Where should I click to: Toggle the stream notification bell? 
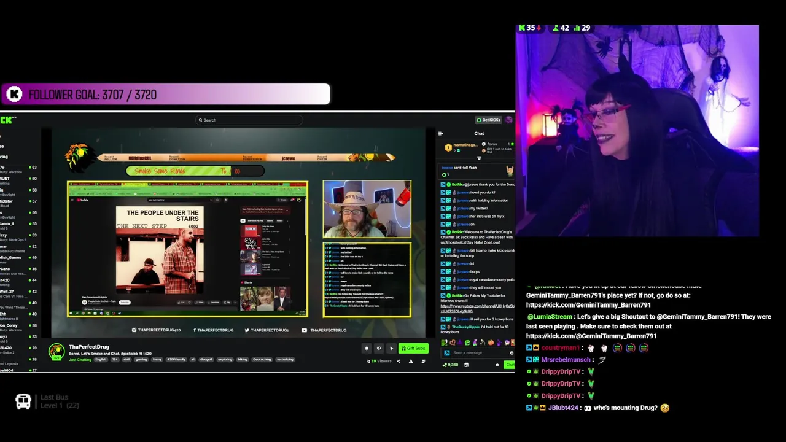[367, 348]
